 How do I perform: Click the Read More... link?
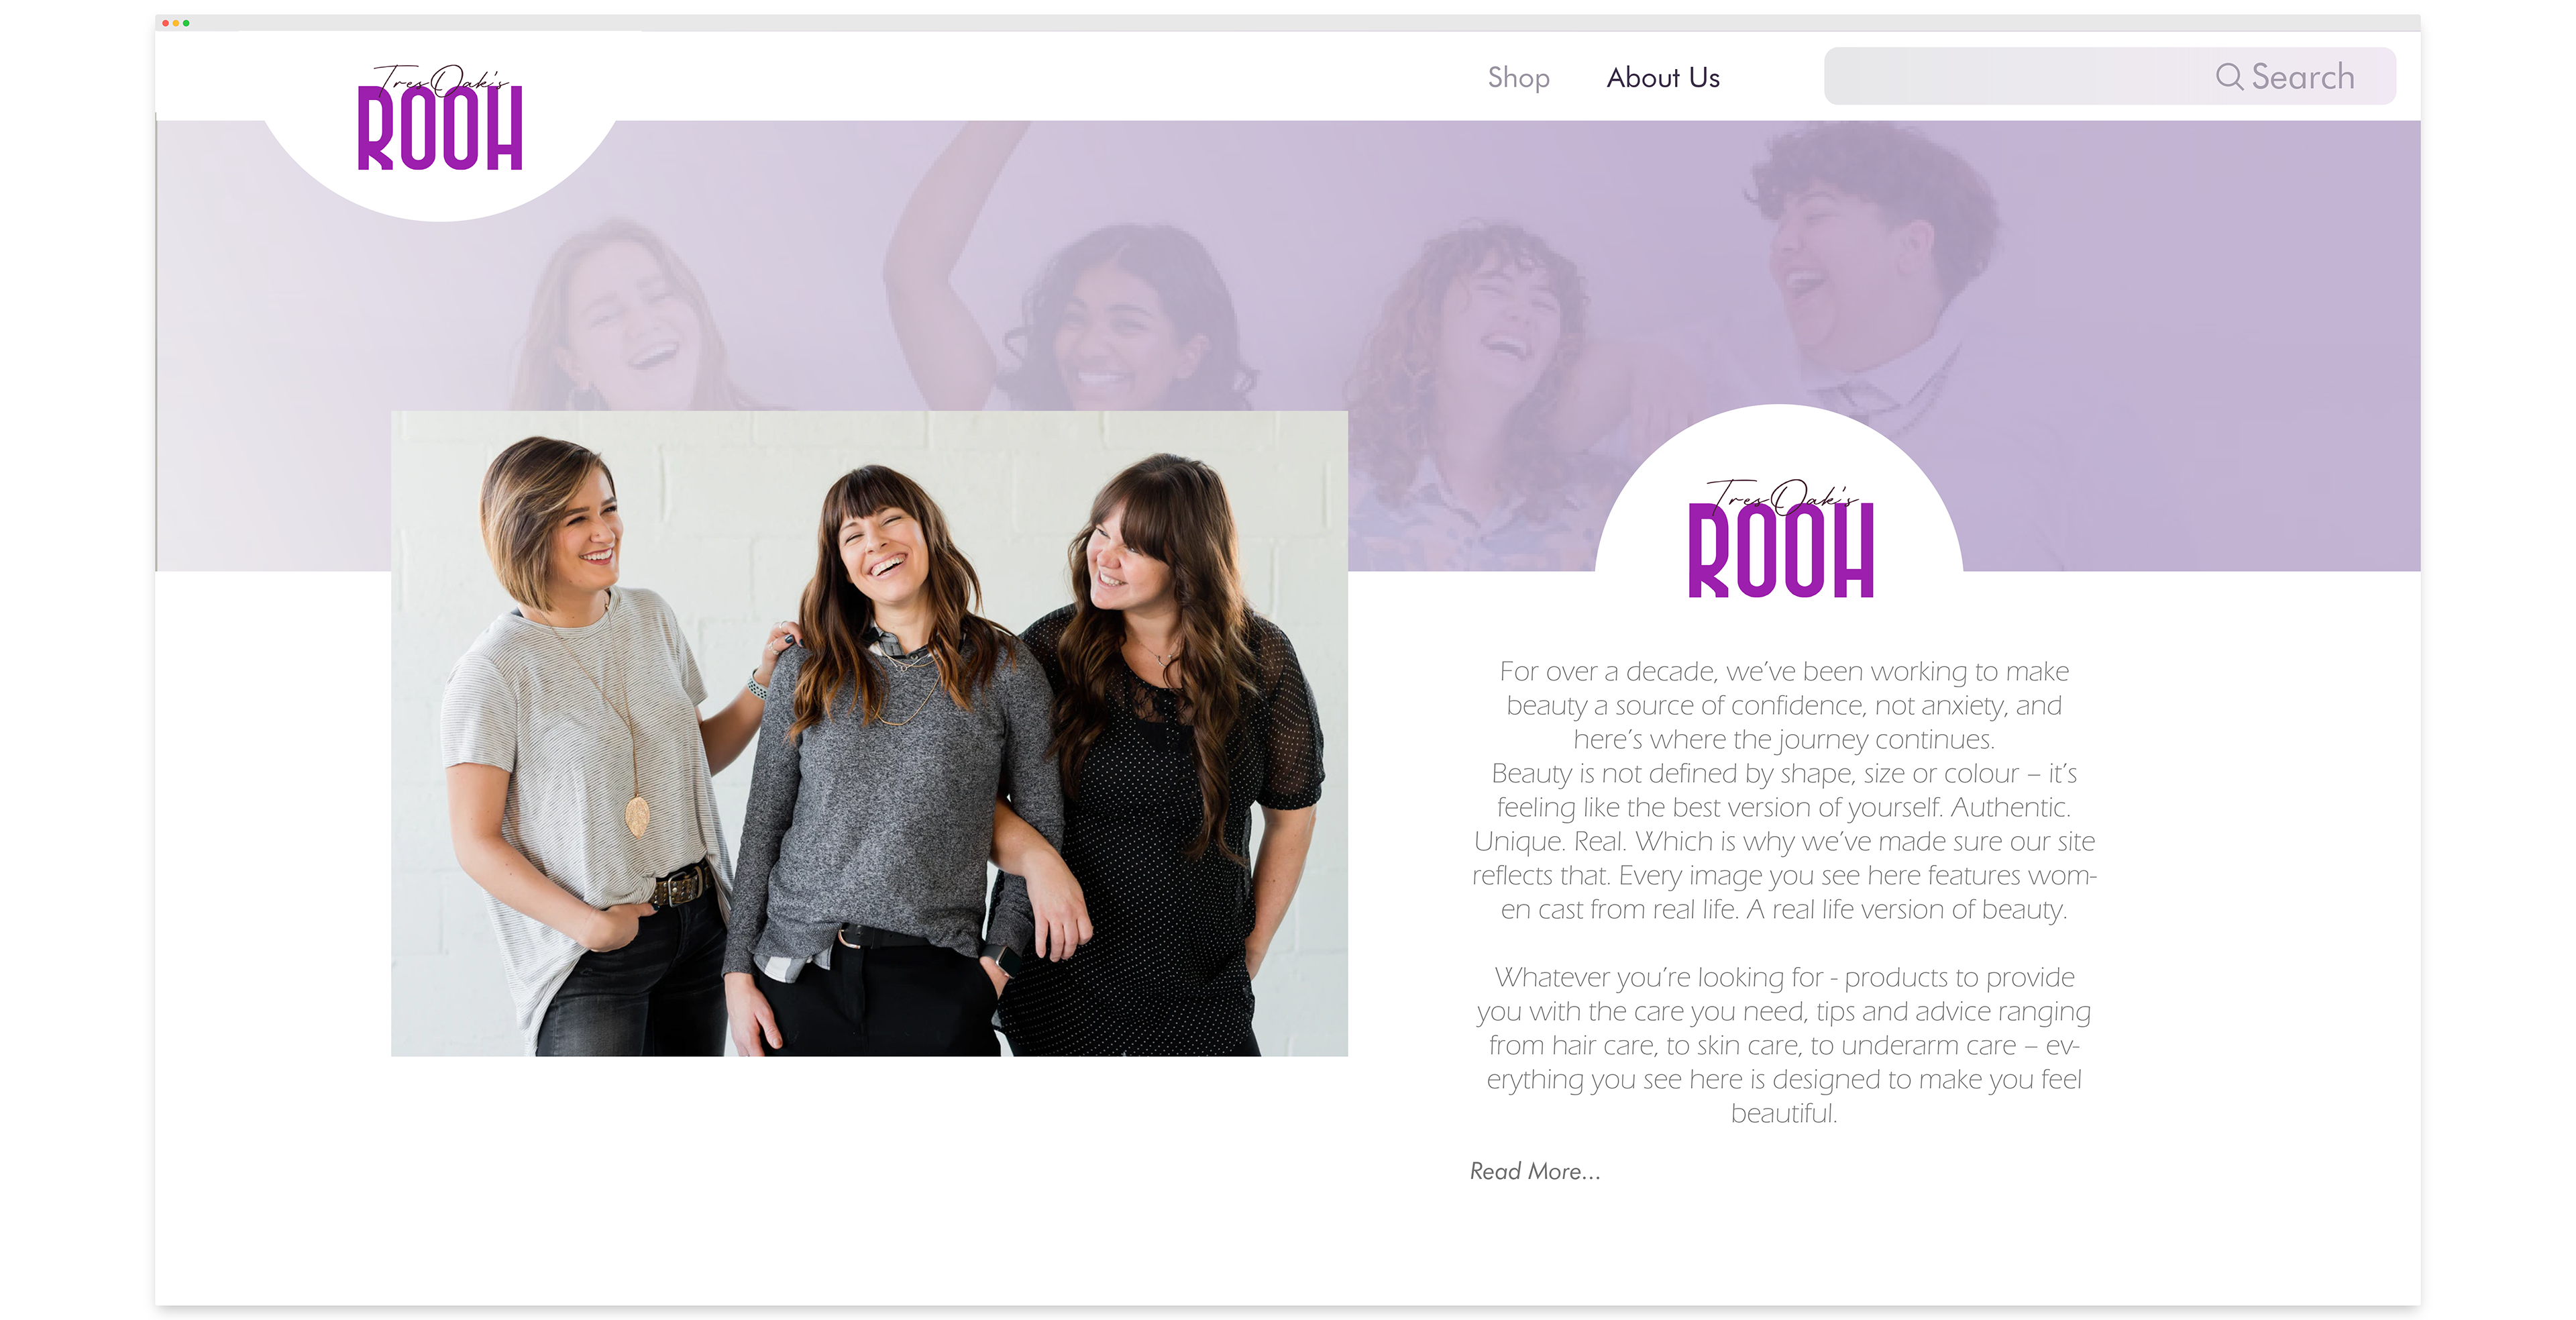tap(1535, 1171)
